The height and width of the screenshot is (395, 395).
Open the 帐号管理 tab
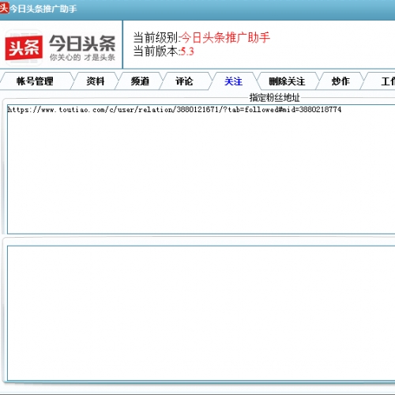point(36,81)
